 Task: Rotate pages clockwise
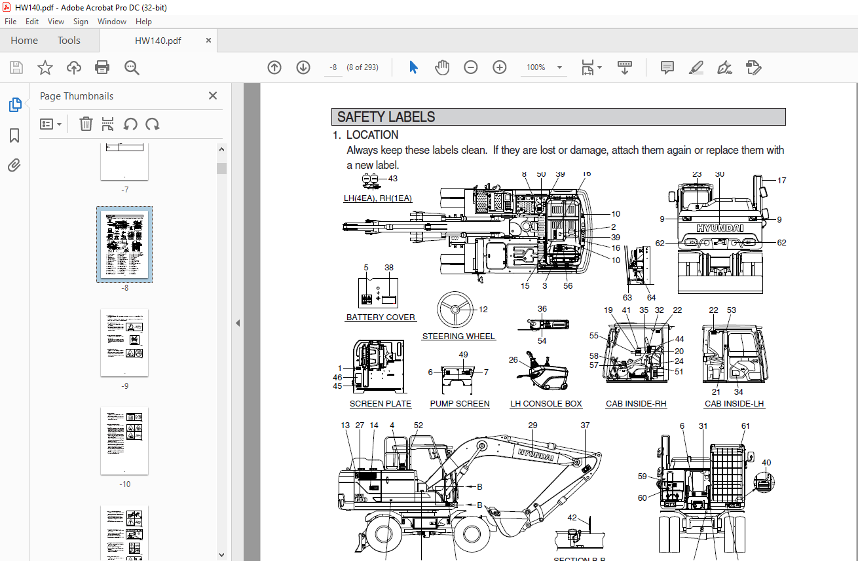tap(153, 124)
